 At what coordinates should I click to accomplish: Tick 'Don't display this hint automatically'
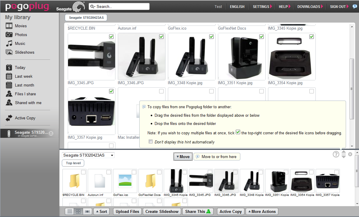click(x=151, y=142)
